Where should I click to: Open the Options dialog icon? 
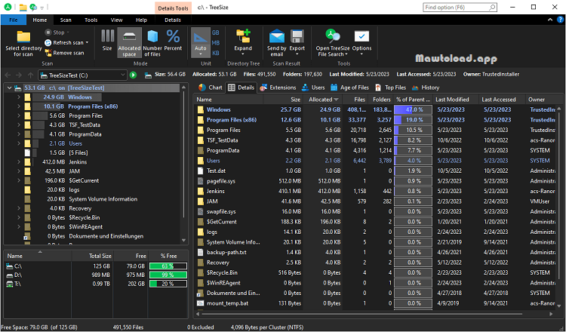coord(361,36)
